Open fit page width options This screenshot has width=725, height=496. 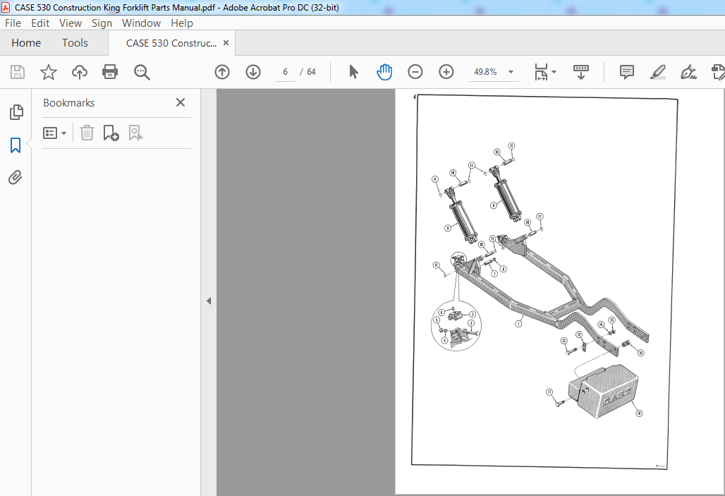tap(545, 72)
